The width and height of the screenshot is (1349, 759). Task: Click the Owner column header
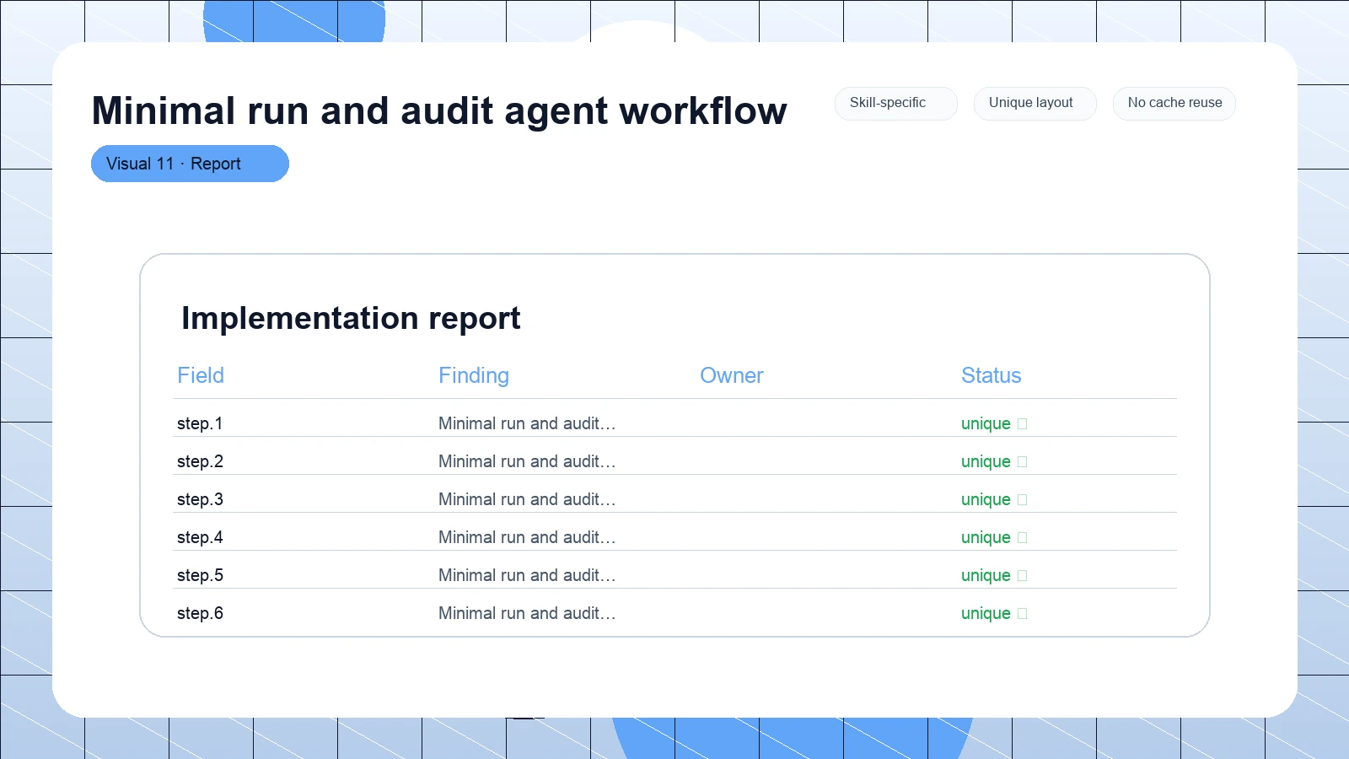(732, 375)
